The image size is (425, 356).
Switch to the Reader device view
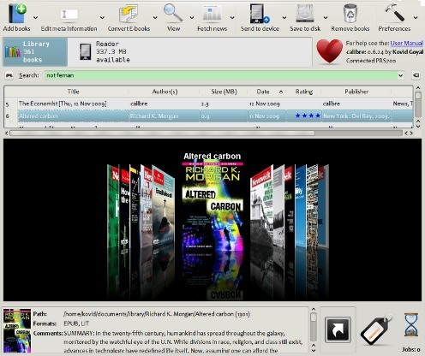tap(105, 51)
